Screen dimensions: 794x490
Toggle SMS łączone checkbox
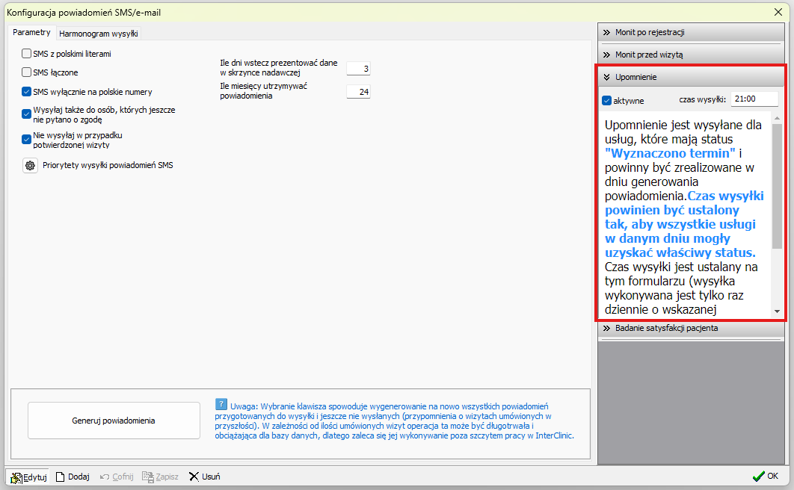[x=27, y=72]
